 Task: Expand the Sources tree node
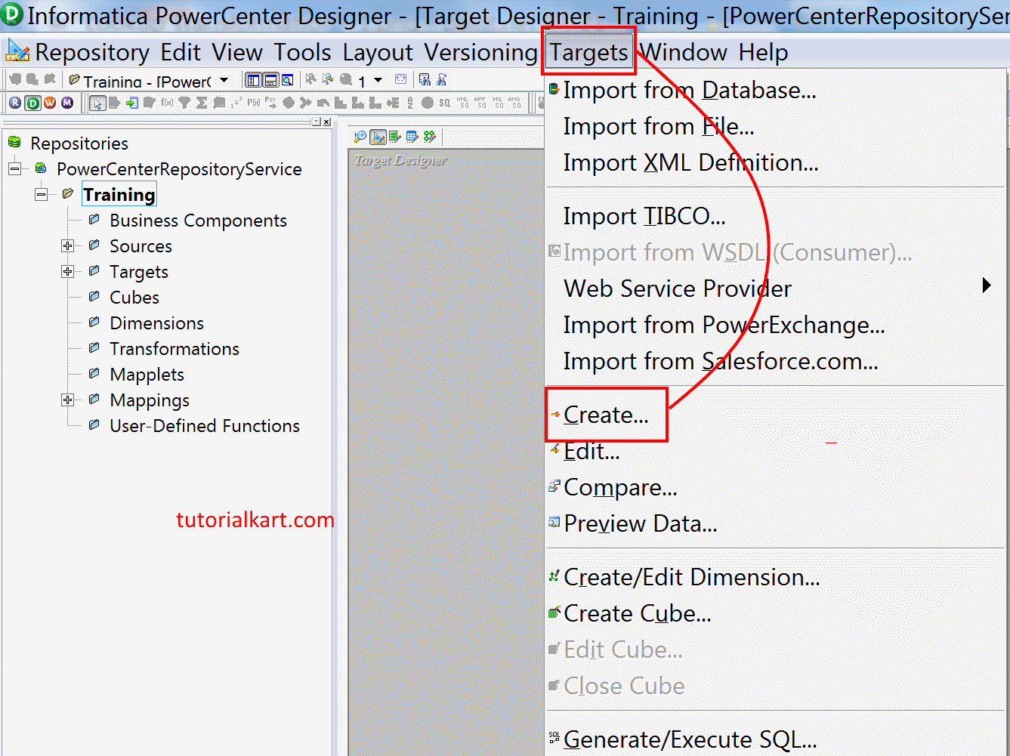click(x=67, y=245)
